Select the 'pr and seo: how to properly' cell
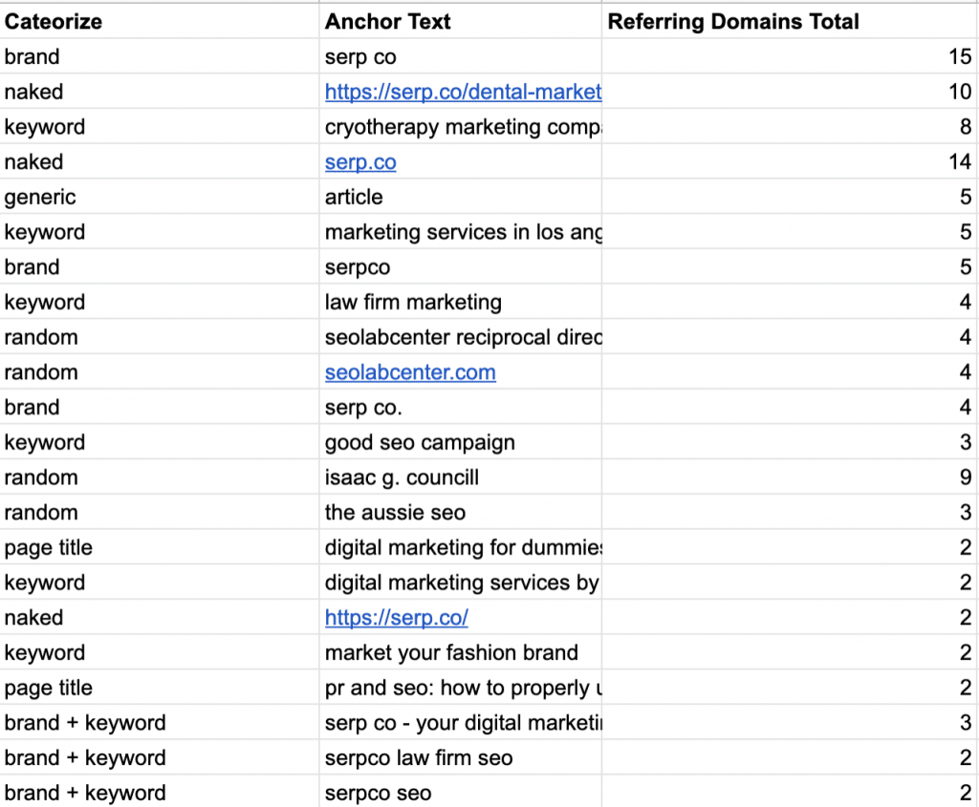979x807 pixels. (x=460, y=688)
